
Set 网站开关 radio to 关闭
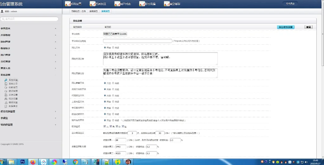tap(113, 48)
